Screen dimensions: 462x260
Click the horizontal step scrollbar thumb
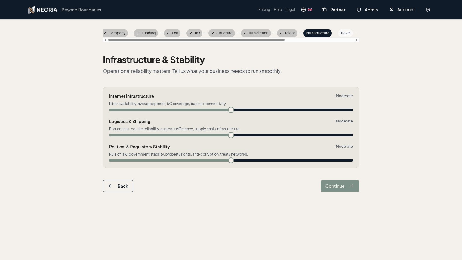(x=196, y=40)
